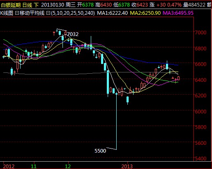Click the 2012 time axis marker

click(9, 167)
